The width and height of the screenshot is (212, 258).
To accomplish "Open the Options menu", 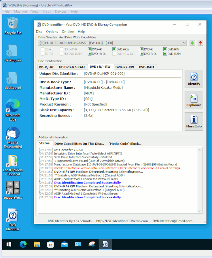I will [x=52, y=32].
